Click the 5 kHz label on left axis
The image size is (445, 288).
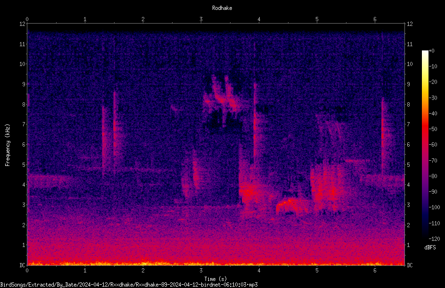pos(24,165)
